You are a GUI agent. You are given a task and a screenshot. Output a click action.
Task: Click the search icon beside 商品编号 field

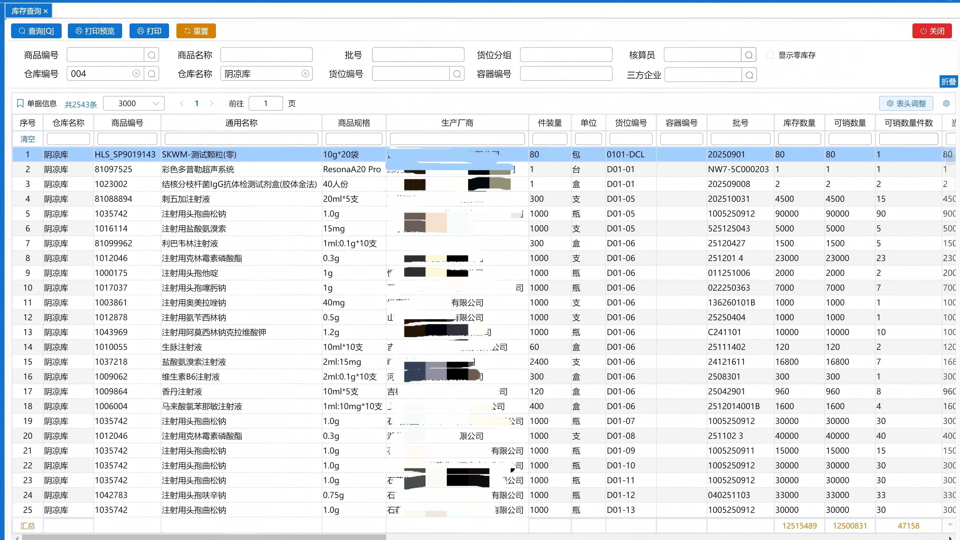click(x=151, y=55)
